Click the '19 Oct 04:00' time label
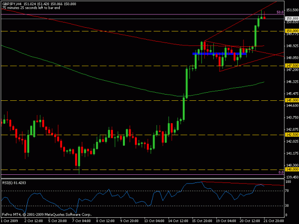 [x=226, y=221]
